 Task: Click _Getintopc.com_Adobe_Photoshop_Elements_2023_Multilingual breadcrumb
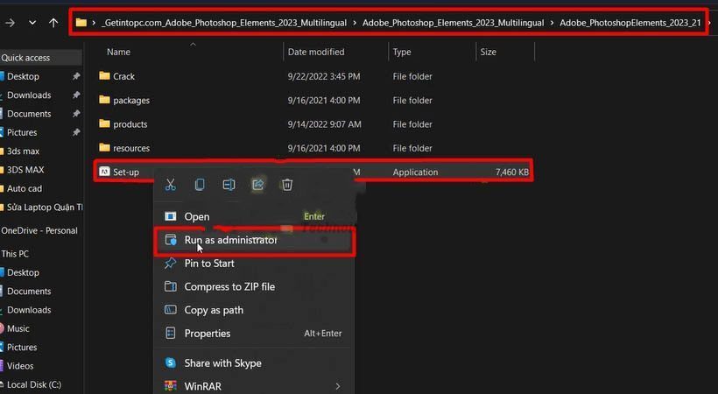coord(223,23)
